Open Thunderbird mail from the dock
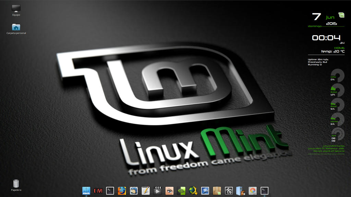Image resolution: width=351 pixels, height=197 pixels. (134, 191)
